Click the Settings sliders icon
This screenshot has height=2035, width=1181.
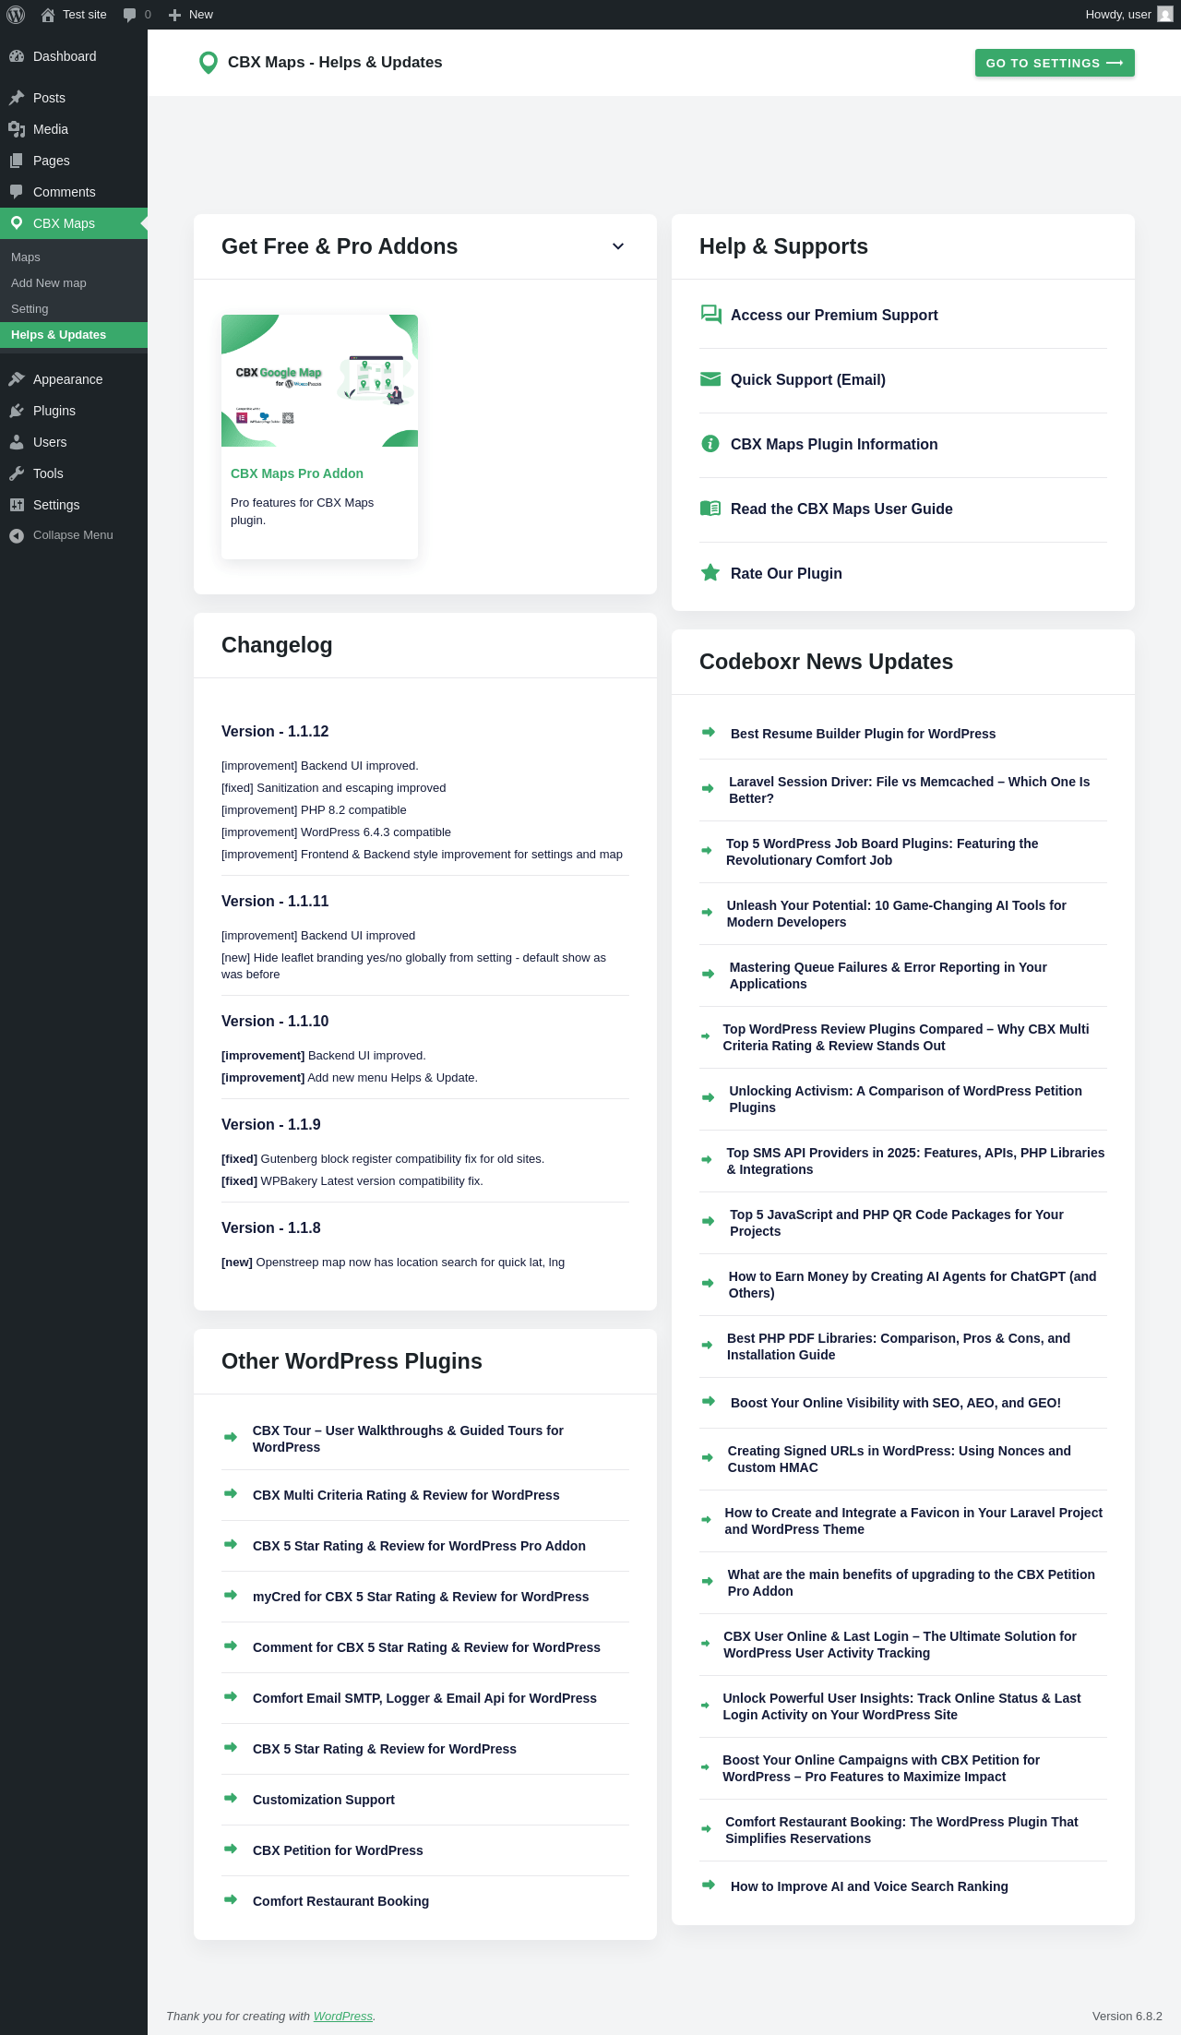point(17,505)
